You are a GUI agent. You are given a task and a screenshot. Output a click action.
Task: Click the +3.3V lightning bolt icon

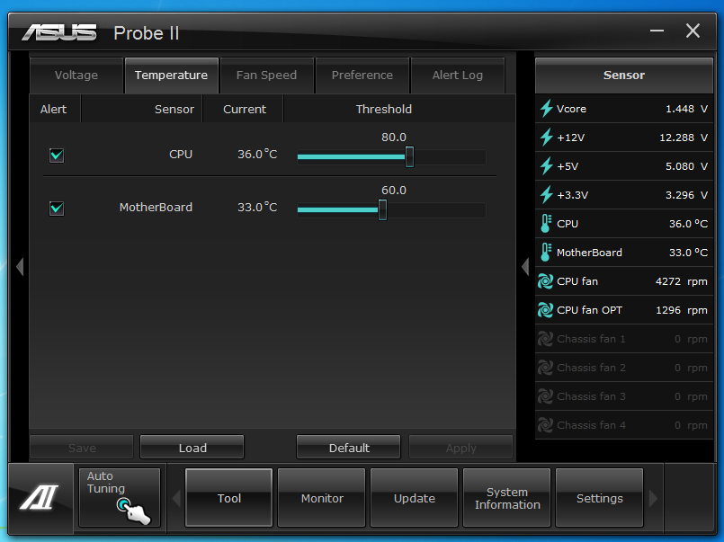(546, 195)
